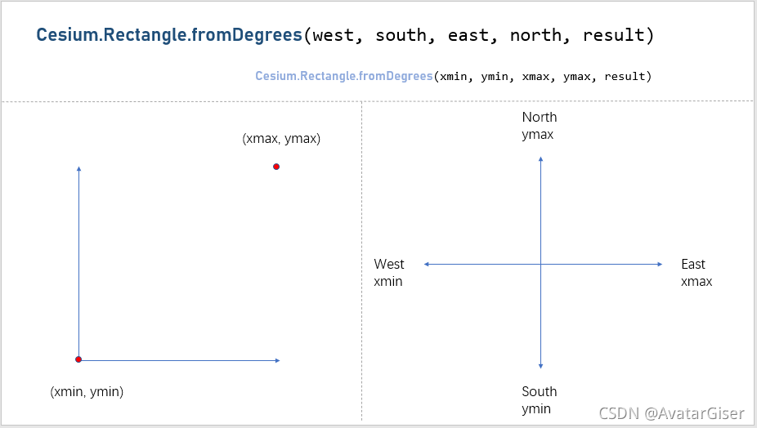Select the bold Cesium.Rectangle.fromDegrees title
Viewport: 757px width, 428px height.
tap(169, 35)
